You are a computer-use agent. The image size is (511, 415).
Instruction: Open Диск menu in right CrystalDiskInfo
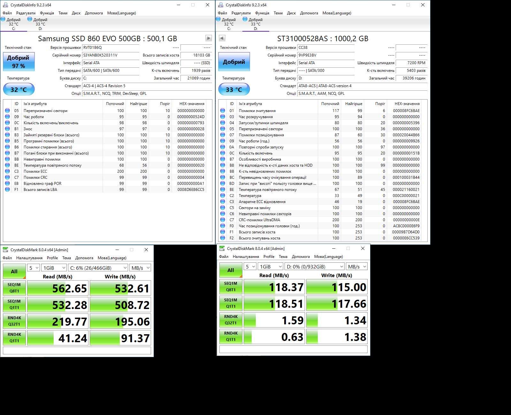[291, 13]
